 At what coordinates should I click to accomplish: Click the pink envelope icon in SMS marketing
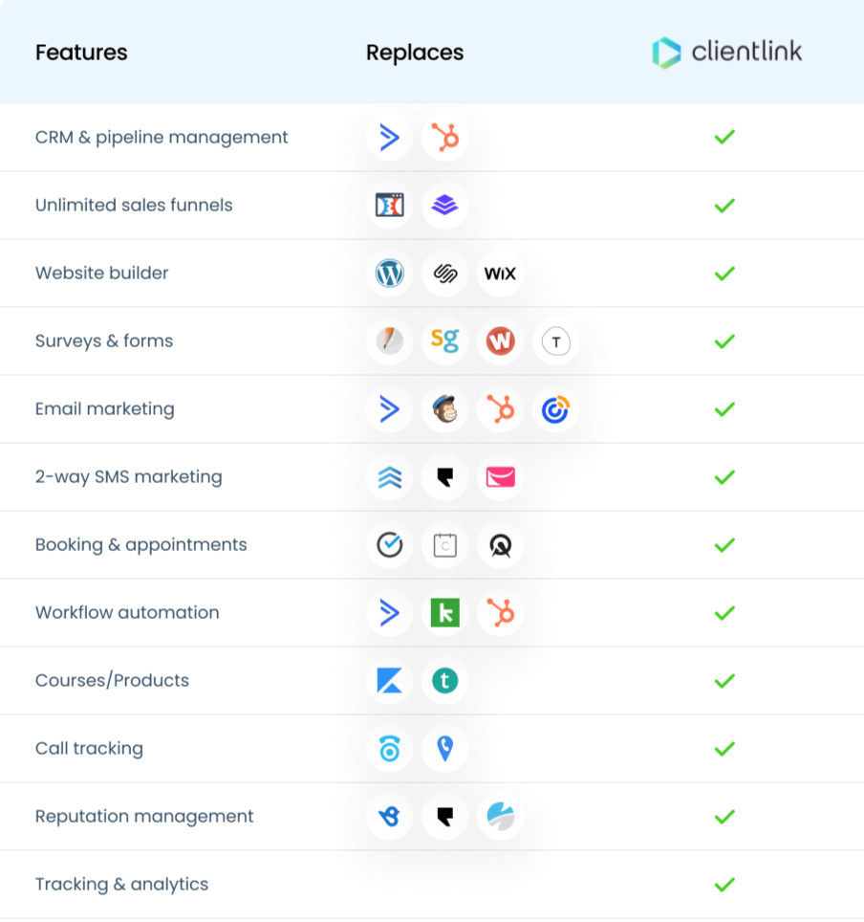(500, 477)
